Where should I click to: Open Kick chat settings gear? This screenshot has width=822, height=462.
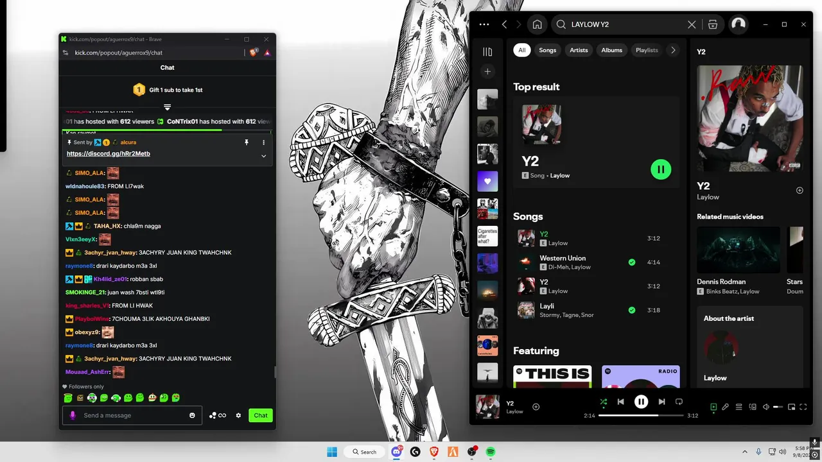coord(238,415)
